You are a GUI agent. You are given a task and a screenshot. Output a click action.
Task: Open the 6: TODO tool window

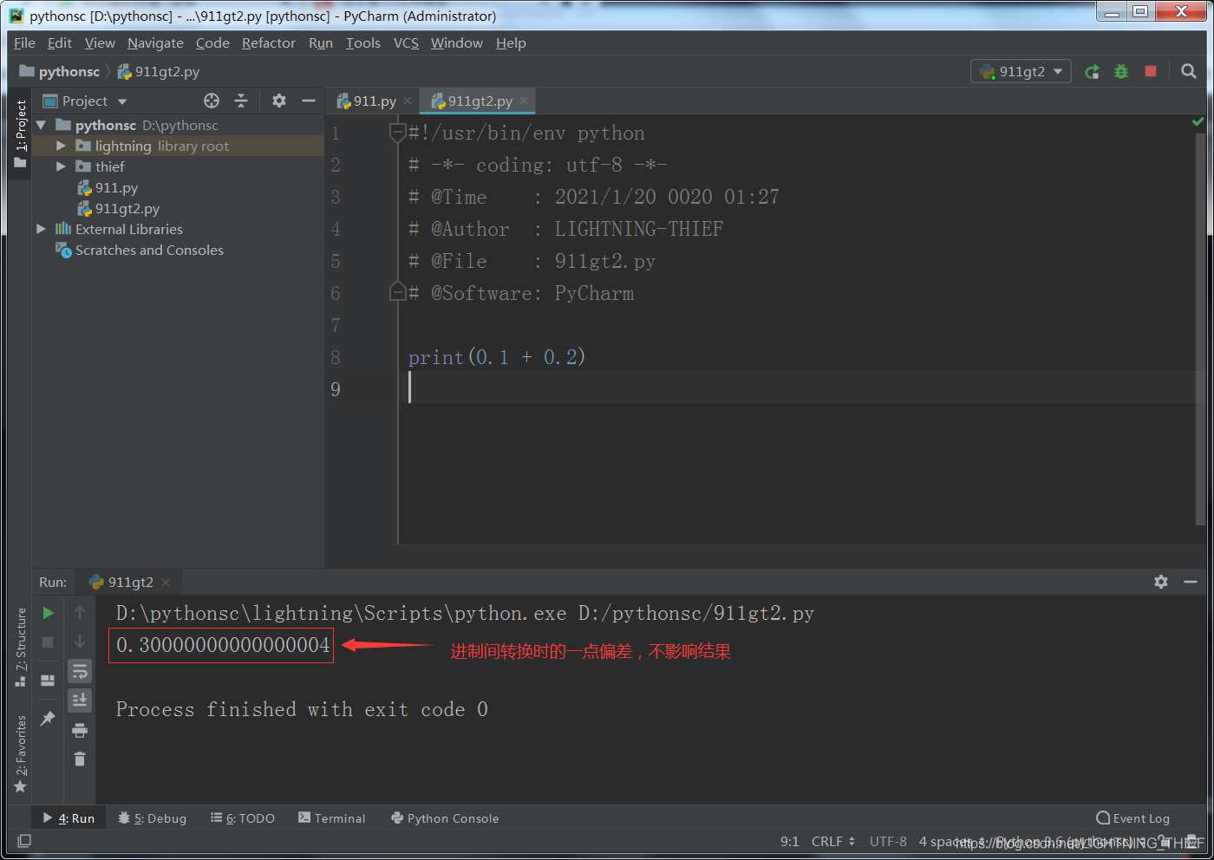click(x=243, y=818)
